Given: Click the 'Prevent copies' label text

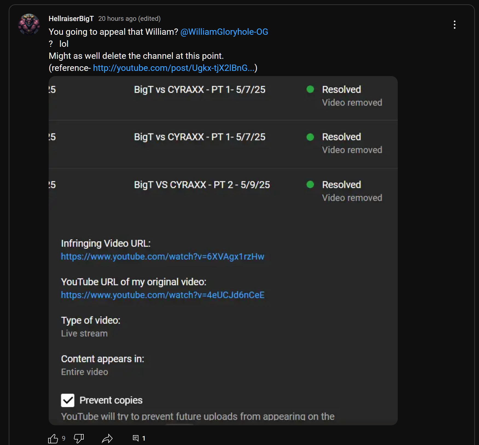Looking at the screenshot, I should (x=111, y=400).
